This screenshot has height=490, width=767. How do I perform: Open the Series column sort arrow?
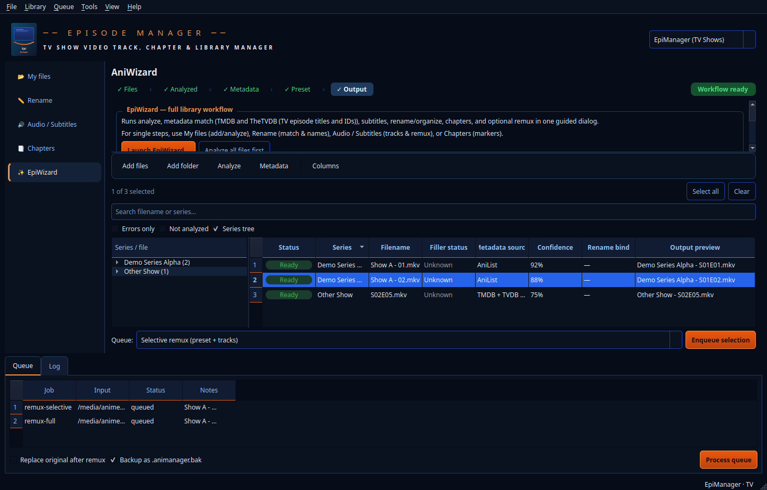[362, 247]
